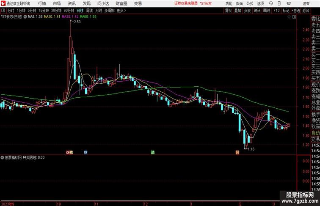The width and height of the screenshot is (320, 206).
Task: Switch to the 60分钟 period tab
Action: [x=69, y=11]
